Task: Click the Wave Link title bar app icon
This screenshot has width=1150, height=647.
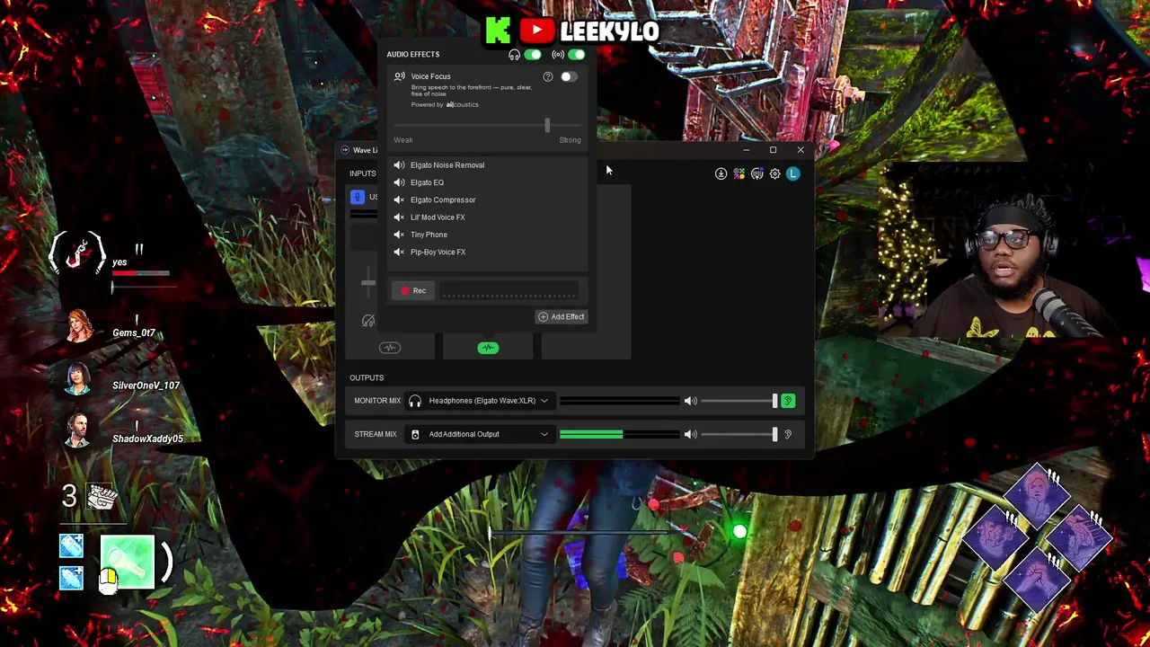Action: point(345,150)
